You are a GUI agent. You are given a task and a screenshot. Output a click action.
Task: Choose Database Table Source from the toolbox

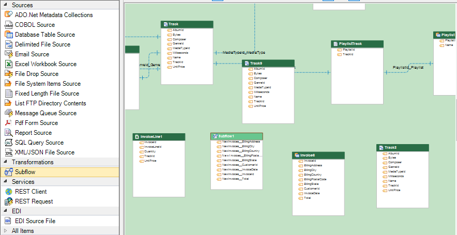44,35
